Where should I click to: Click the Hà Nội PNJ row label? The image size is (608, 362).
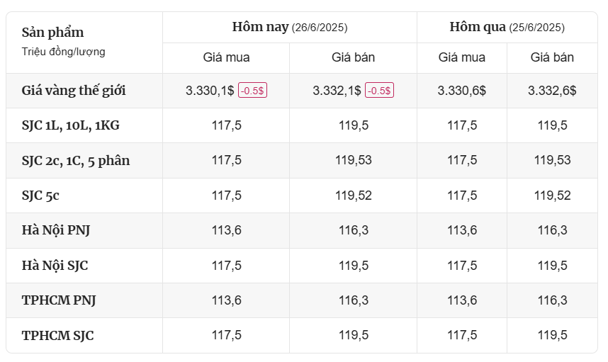56,230
